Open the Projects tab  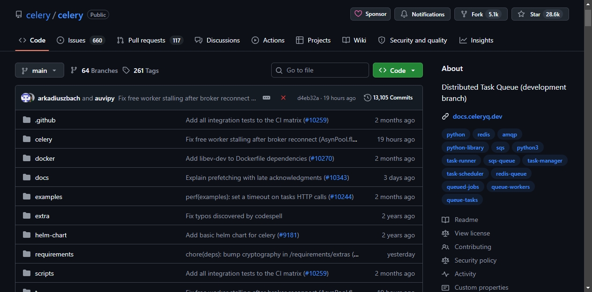[313, 40]
